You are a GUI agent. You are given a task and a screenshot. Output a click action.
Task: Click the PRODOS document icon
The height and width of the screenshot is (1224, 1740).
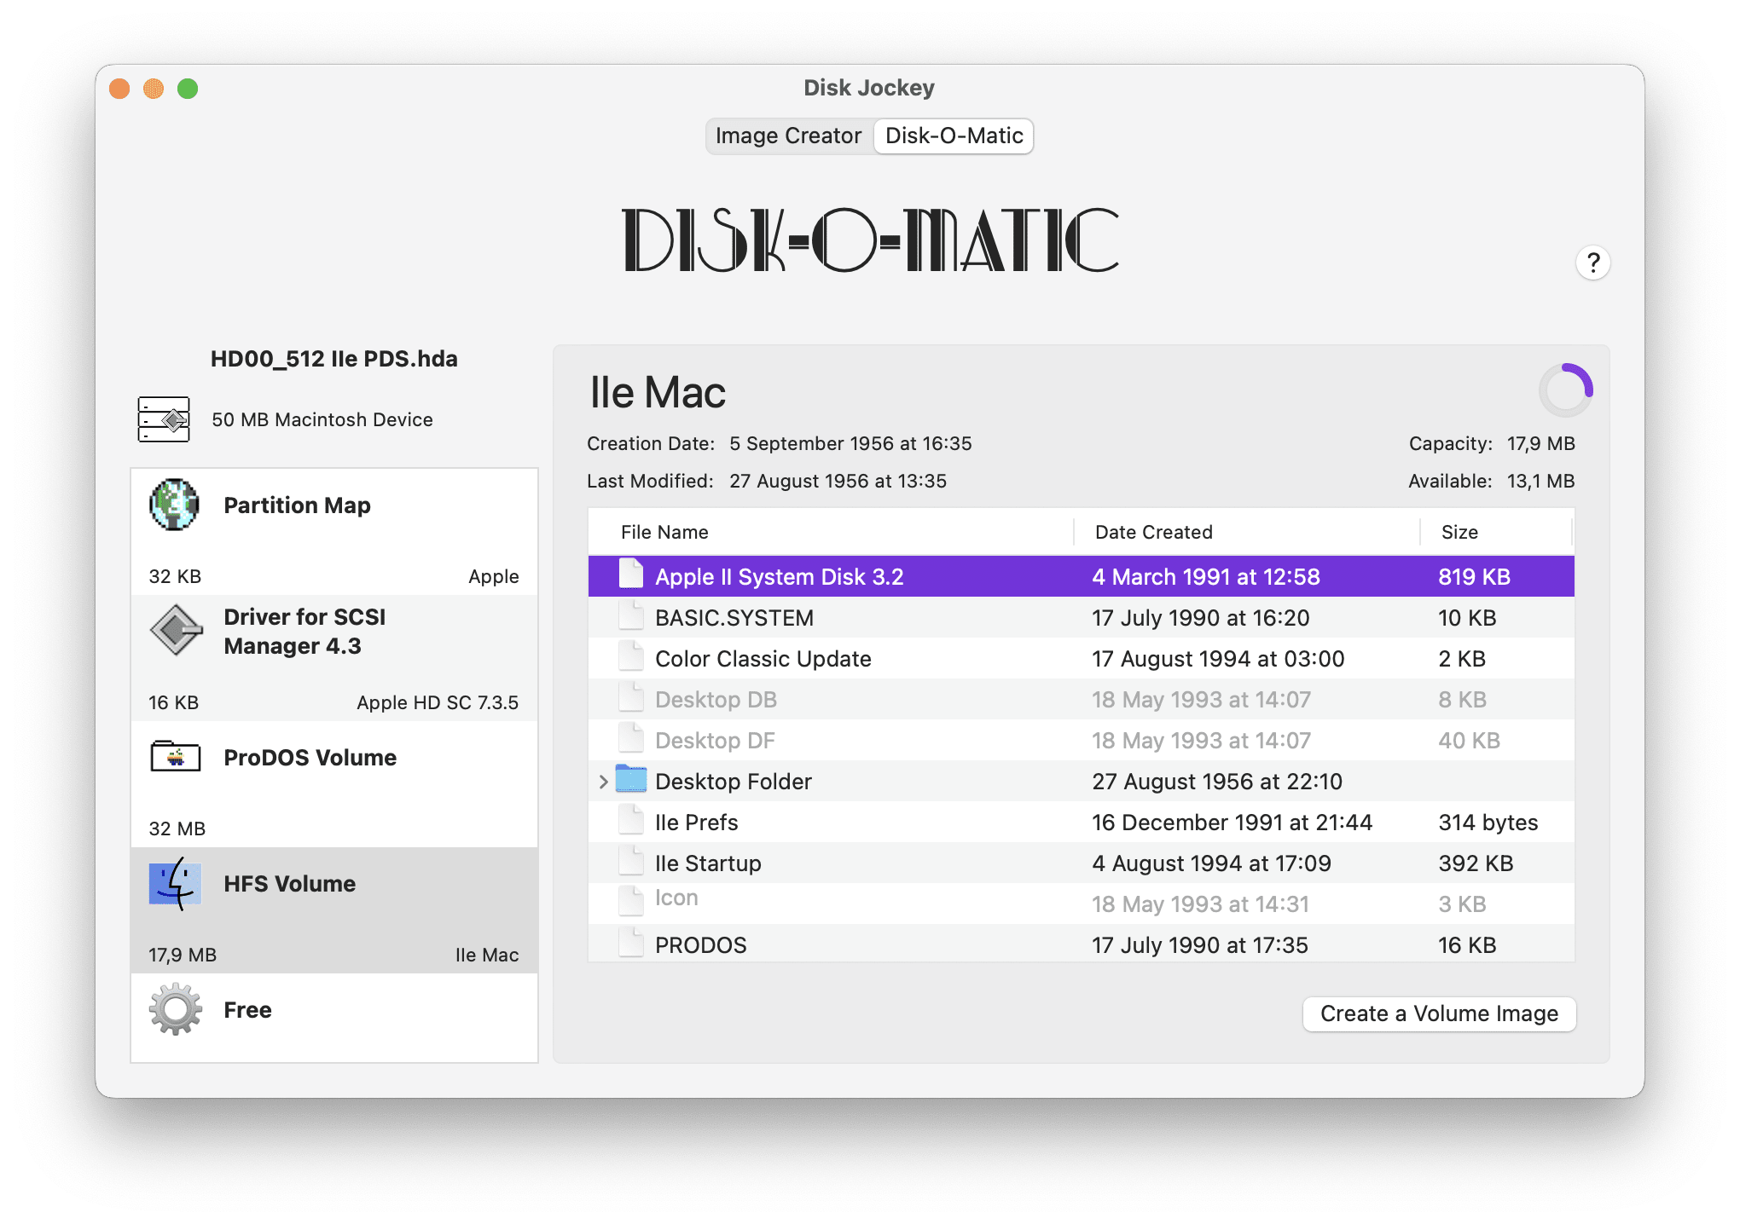coord(631,944)
